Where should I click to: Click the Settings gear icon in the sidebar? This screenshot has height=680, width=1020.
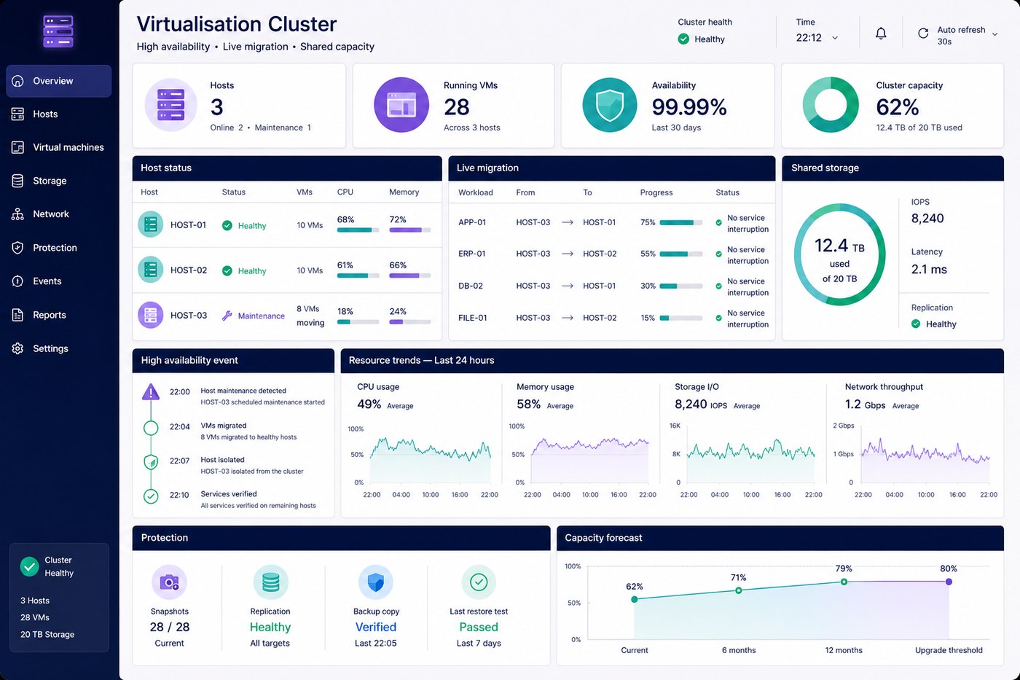(x=17, y=348)
